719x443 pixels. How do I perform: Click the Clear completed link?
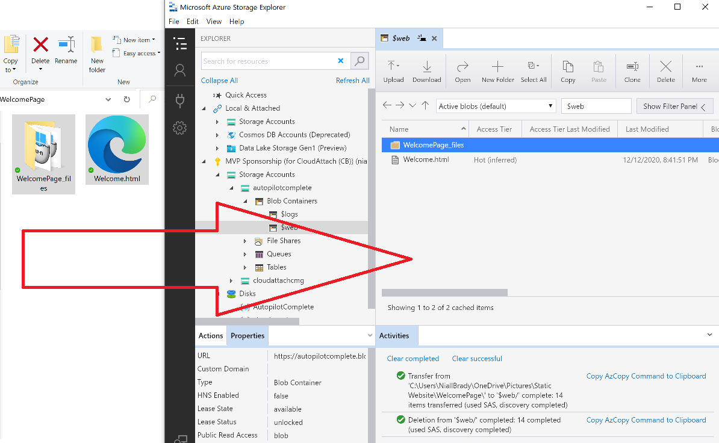(x=412, y=359)
